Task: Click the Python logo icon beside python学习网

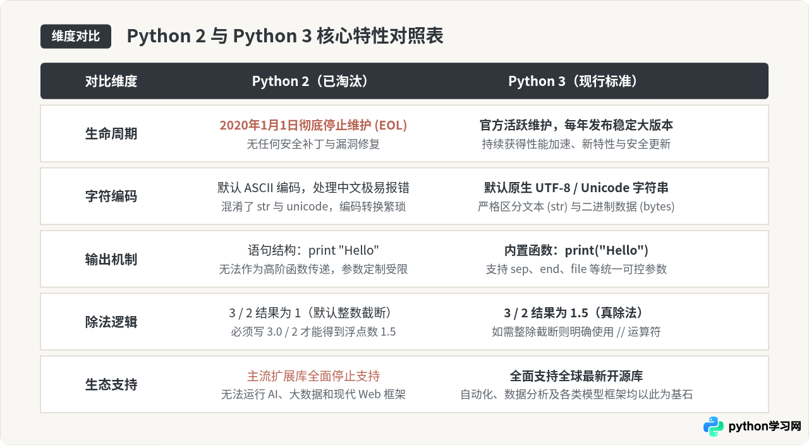Action: point(714,427)
